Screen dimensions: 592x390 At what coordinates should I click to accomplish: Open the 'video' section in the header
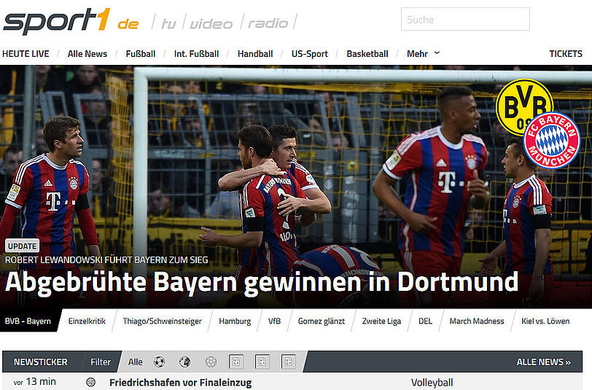pos(211,23)
